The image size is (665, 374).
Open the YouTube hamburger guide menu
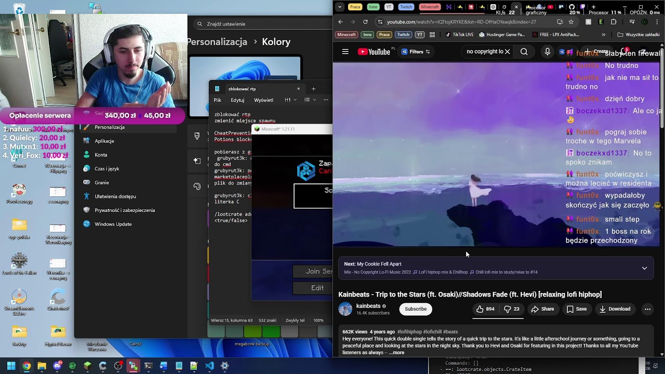345,51
